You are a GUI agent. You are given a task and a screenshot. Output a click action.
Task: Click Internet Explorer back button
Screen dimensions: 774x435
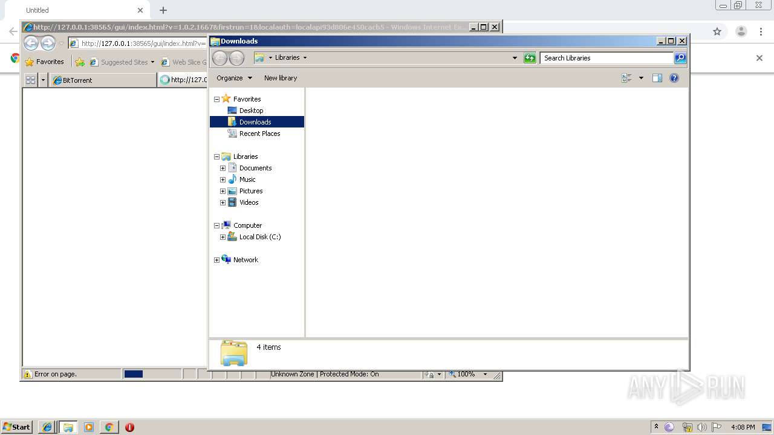(31, 43)
